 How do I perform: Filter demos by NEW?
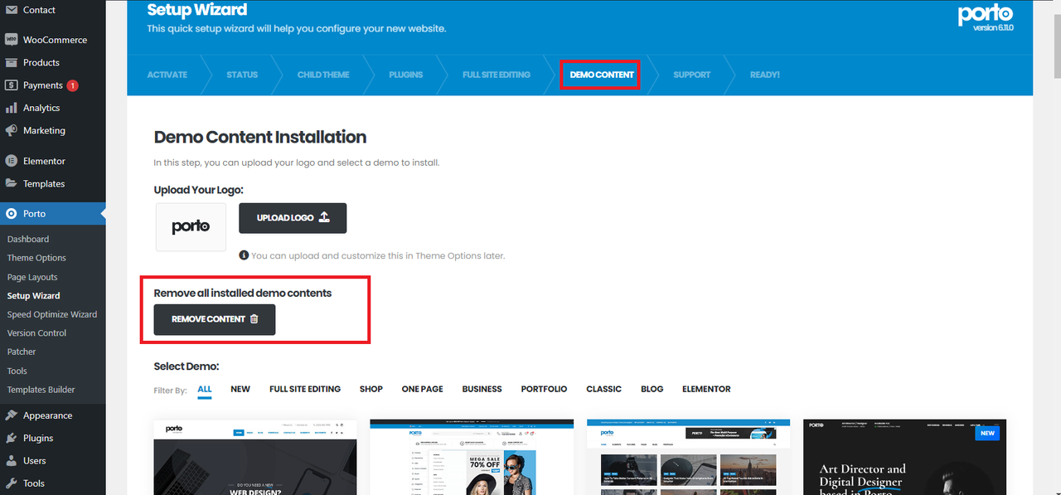click(x=240, y=389)
